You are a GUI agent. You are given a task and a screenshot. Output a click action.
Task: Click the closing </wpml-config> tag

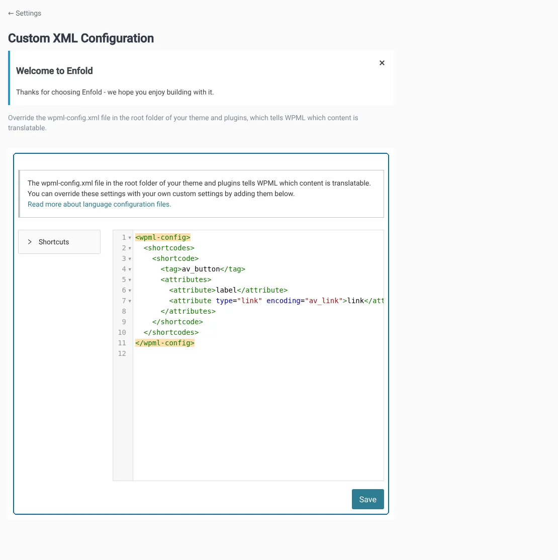point(165,343)
